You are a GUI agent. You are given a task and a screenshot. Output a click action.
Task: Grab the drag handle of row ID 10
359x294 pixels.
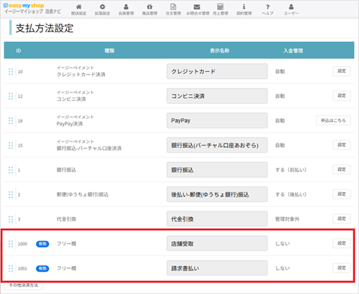click(11, 72)
